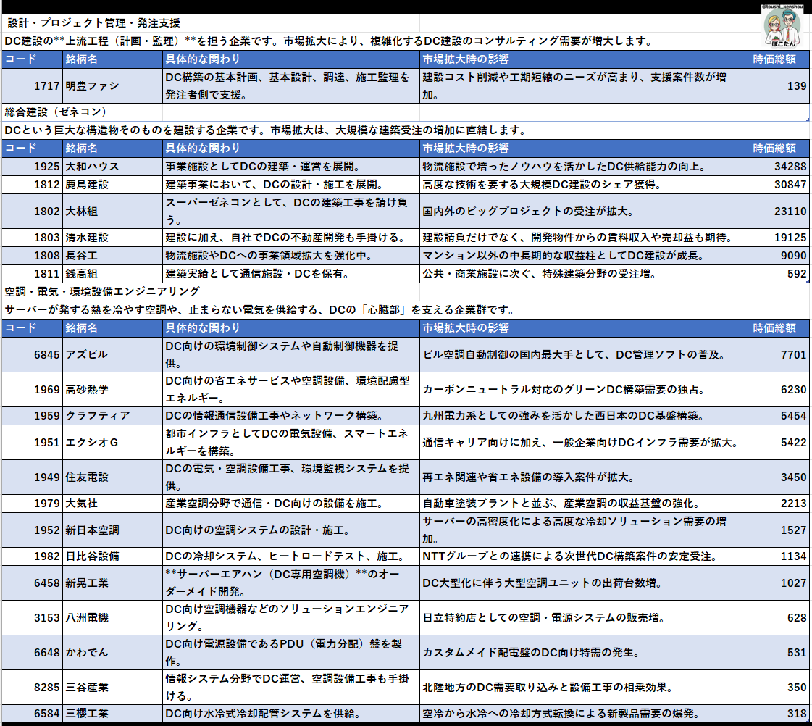Click the cell カスタムメイド配電盤のDC向け特需の発生。

(585, 653)
